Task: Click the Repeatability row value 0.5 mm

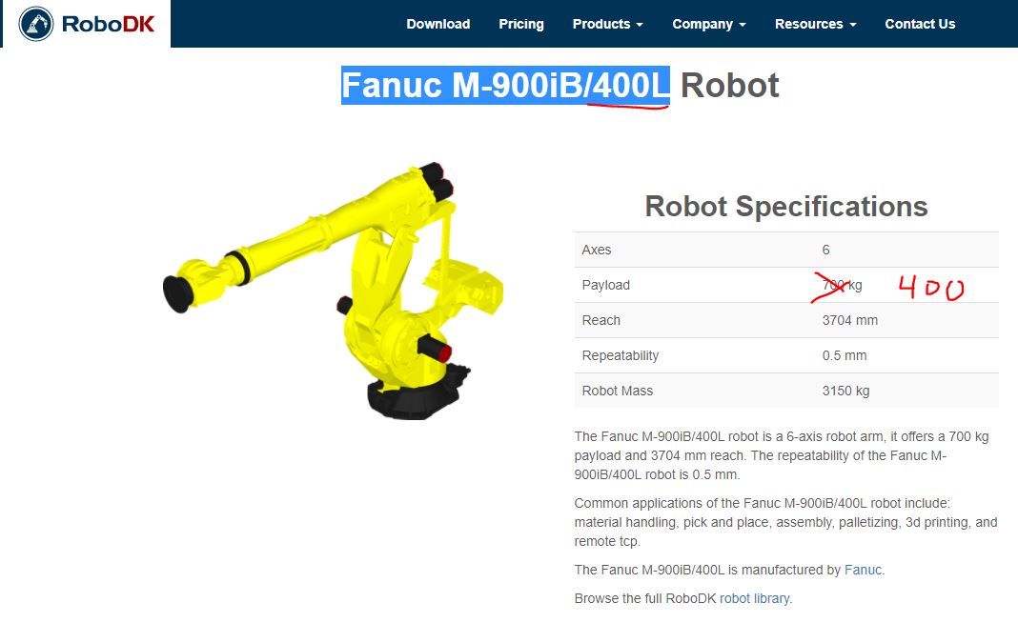Action: tap(844, 355)
